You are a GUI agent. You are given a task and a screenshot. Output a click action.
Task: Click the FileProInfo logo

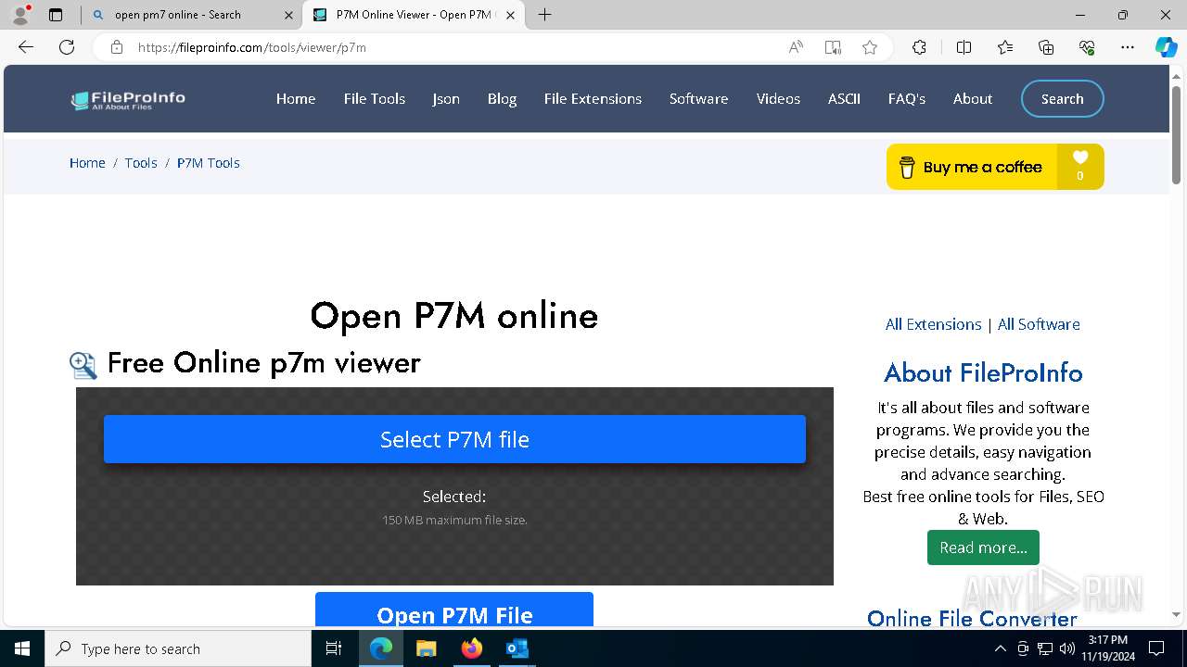coord(128,100)
